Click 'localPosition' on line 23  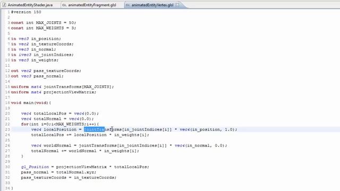point(60,129)
